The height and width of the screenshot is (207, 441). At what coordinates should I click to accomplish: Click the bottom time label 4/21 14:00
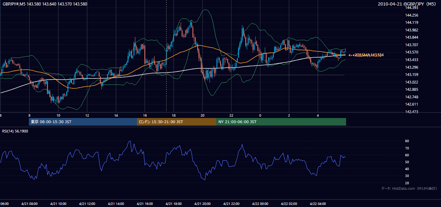[116, 204]
